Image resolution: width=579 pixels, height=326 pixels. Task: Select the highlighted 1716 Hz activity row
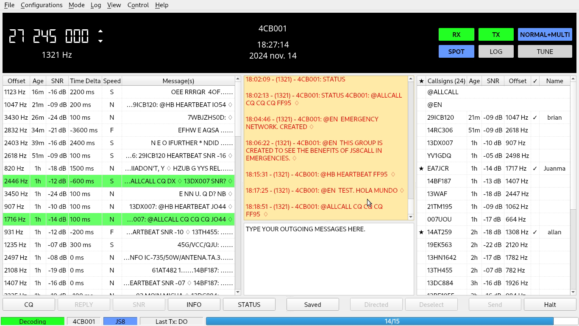click(119, 219)
